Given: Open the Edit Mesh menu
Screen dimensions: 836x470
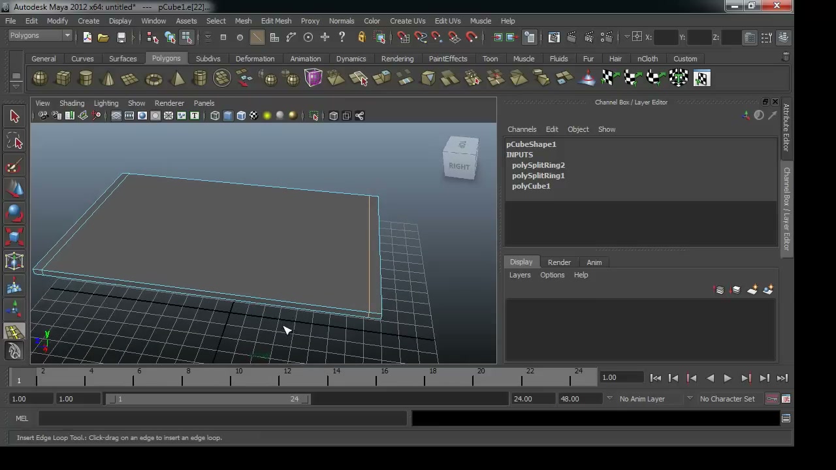Looking at the screenshot, I should (x=276, y=21).
